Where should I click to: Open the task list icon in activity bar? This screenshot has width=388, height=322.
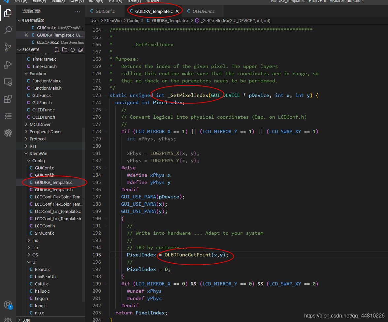coord(8,116)
